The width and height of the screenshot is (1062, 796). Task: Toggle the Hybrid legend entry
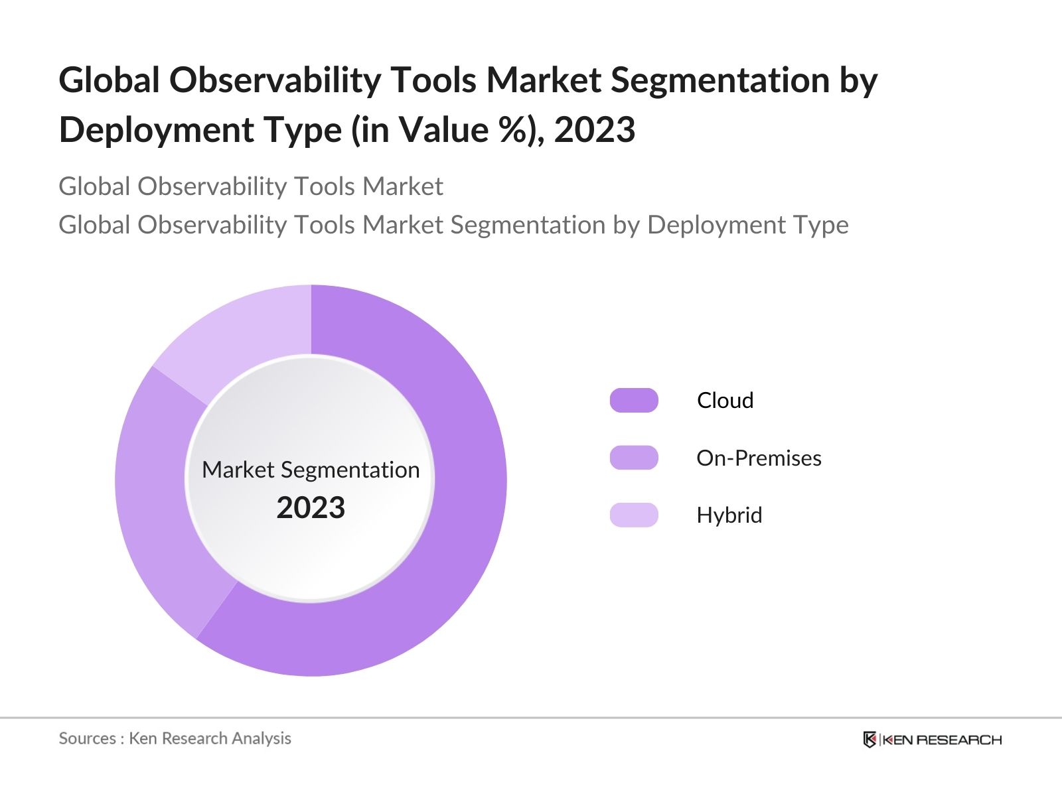click(x=729, y=515)
